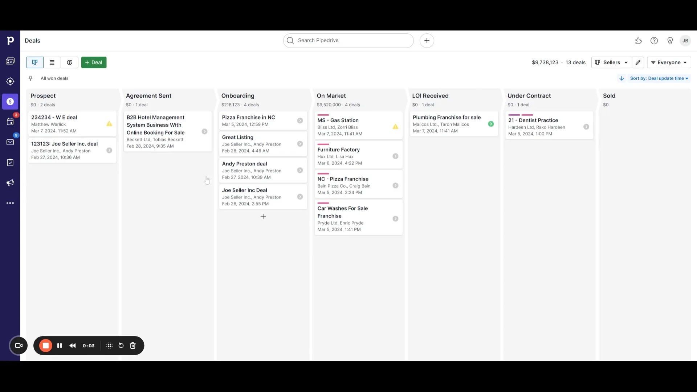Image resolution: width=697 pixels, height=392 pixels.
Task: Click green activity icon on Plumbing Franchise
Action: click(491, 124)
